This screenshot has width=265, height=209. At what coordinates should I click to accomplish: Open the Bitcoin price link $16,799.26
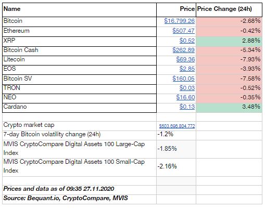(x=179, y=21)
